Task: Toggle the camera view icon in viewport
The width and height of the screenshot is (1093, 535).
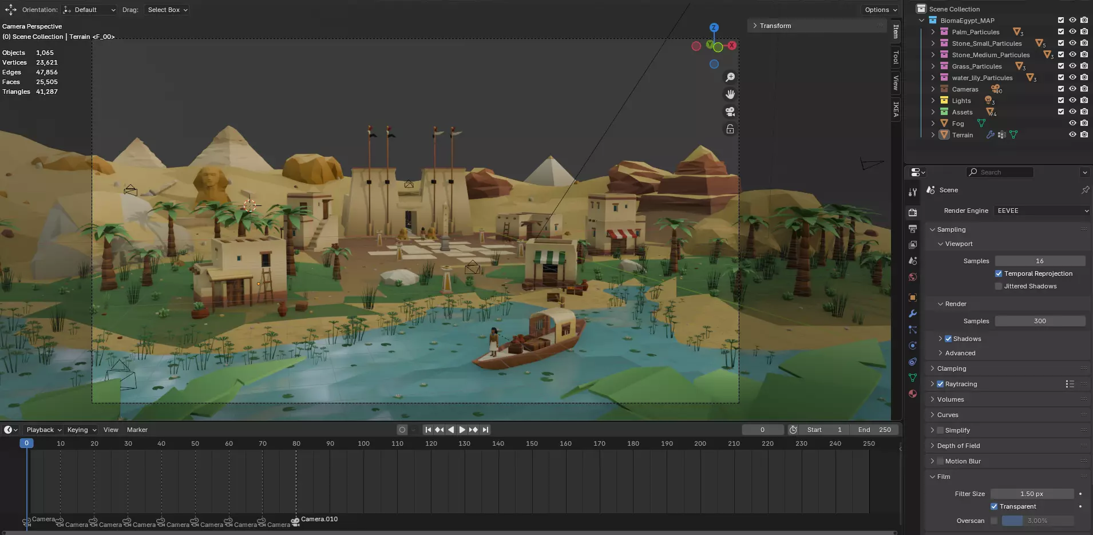Action: 730,112
